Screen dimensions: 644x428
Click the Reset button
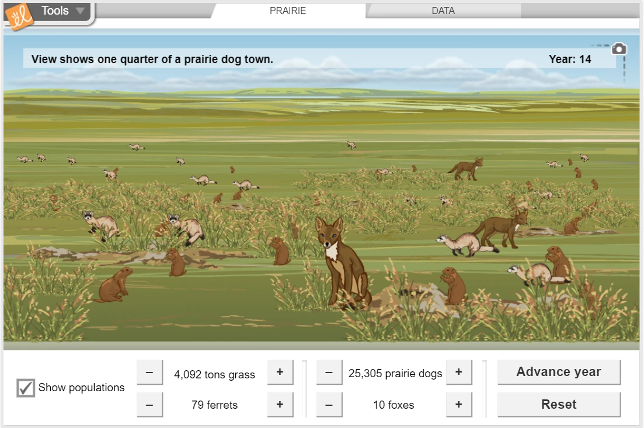click(559, 405)
